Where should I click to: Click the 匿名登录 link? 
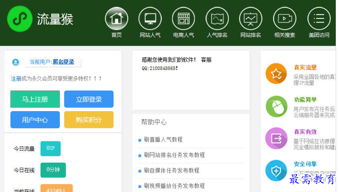pyautogui.click(x=63, y=62)
